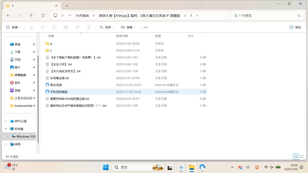Click the Cut scissors icon in toolbar
The height and width of the screenshot is (173, 308).
click(31, 27)
